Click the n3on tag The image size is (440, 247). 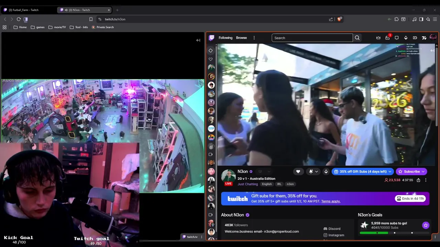click(x=290, y=184)
